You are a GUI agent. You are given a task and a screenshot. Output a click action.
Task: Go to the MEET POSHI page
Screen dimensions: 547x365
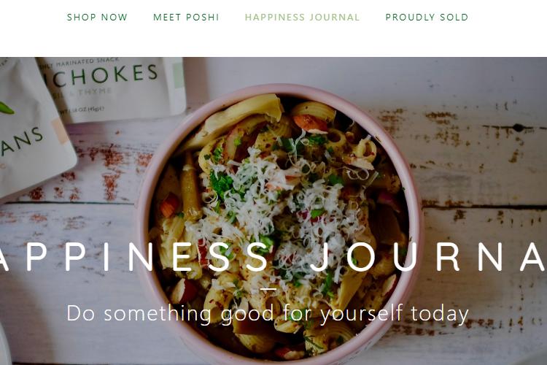click(x=186, y=17)
